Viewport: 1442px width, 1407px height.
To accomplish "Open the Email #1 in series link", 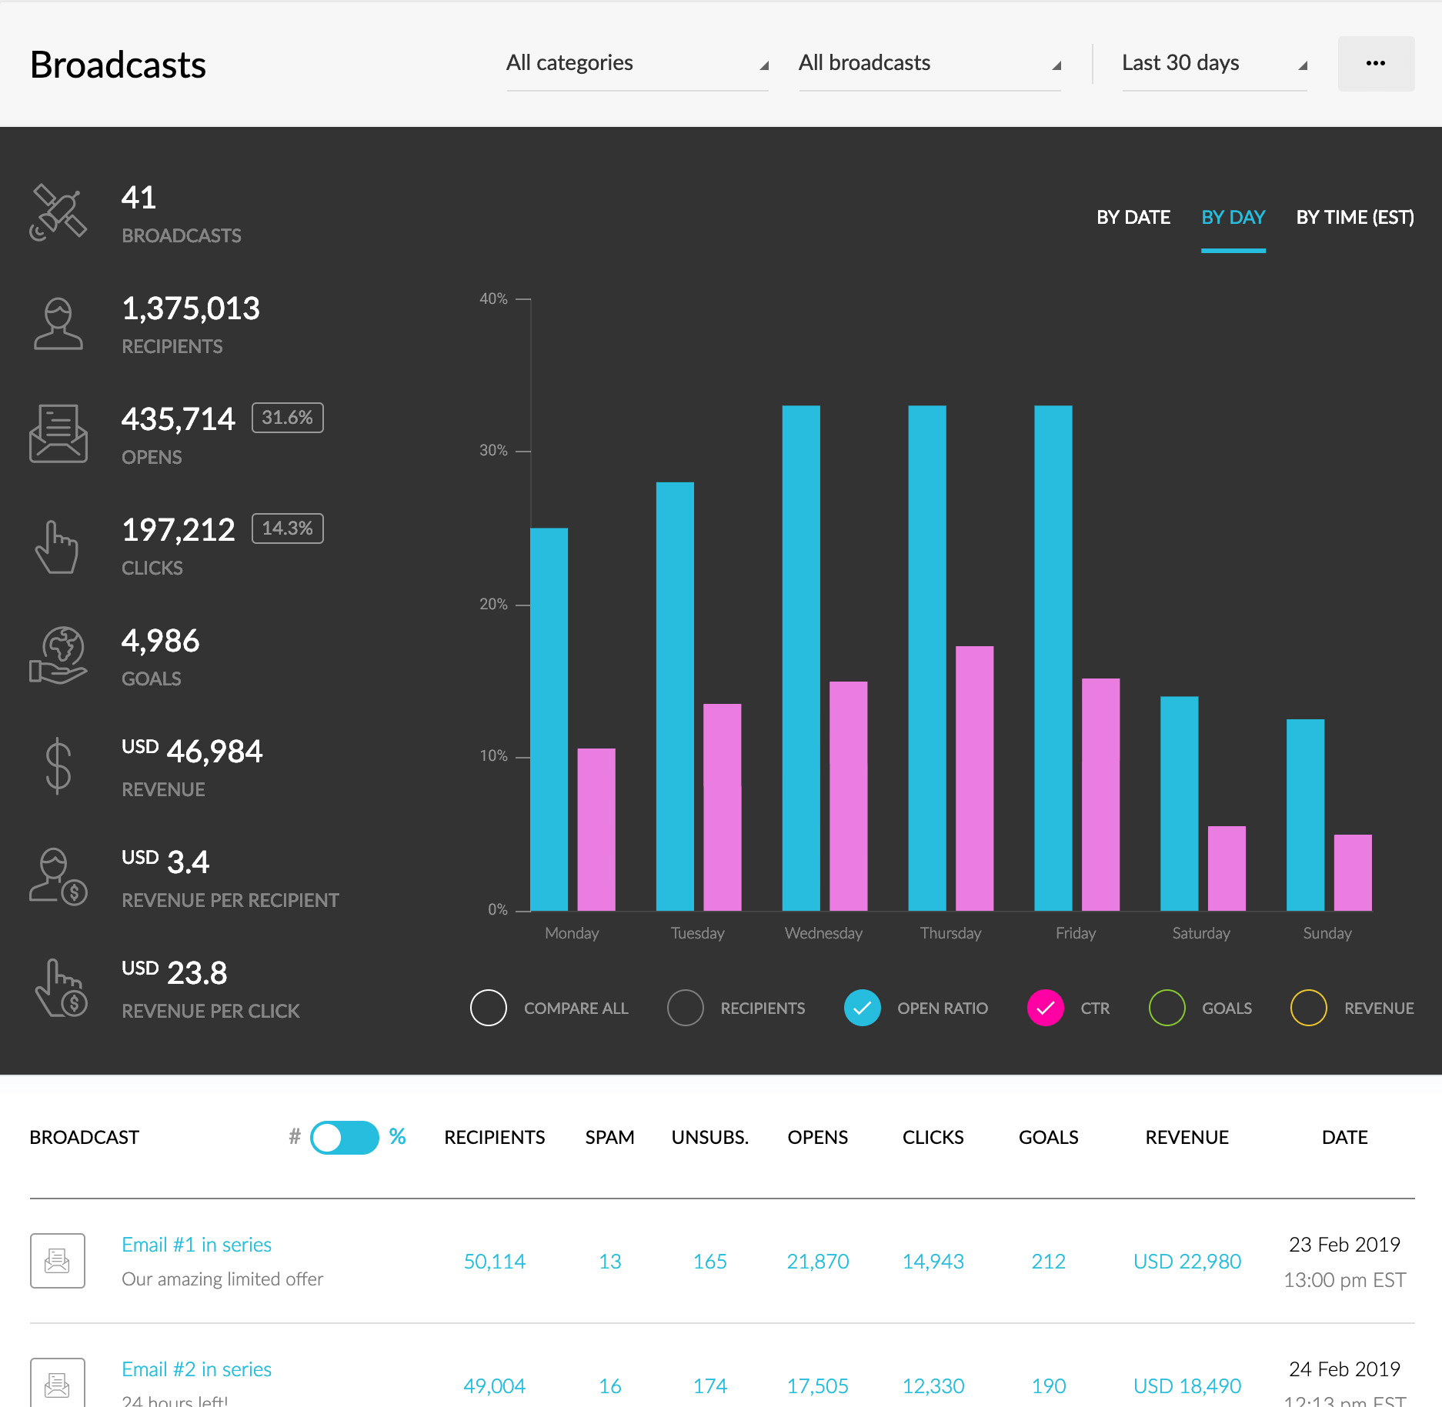I will [196, 1245].
